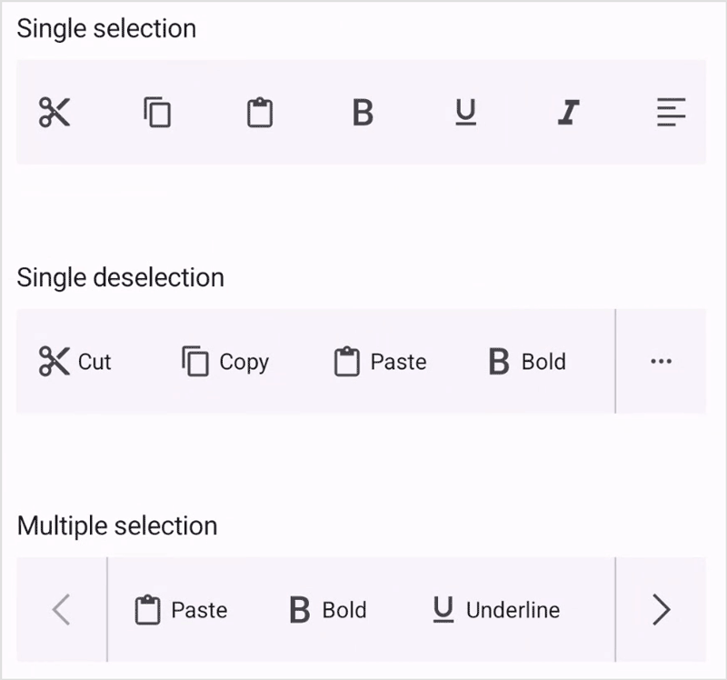Click the Copy icon in Single selection toolbar
The width and height of the screenshot is (727, 680).
click(x=156, y=113)
